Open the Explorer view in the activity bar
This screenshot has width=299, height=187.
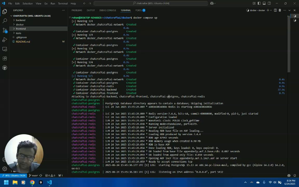click(5, 12)
